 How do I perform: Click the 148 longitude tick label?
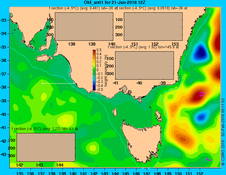[x=157, y=173]
